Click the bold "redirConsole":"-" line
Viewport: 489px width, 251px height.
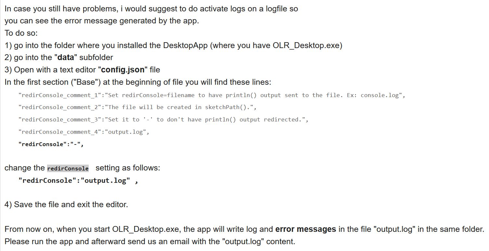51,144
